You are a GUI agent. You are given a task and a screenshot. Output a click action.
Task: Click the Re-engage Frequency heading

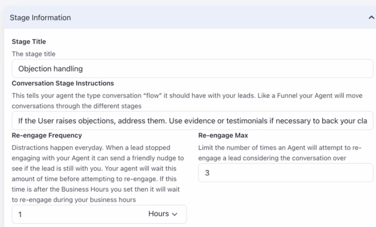coord(47,135)
